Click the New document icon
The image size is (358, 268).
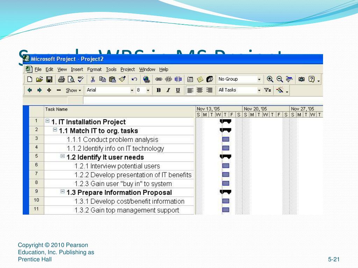[29, 79]
